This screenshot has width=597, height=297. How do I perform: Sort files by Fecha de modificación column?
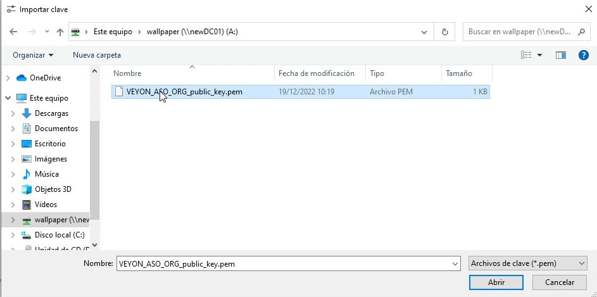(317, 73)
